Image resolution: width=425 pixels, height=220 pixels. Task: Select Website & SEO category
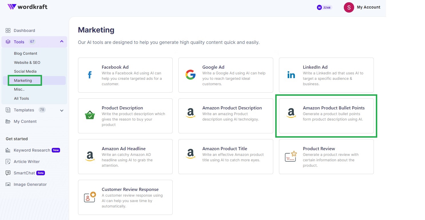(27, 62)
